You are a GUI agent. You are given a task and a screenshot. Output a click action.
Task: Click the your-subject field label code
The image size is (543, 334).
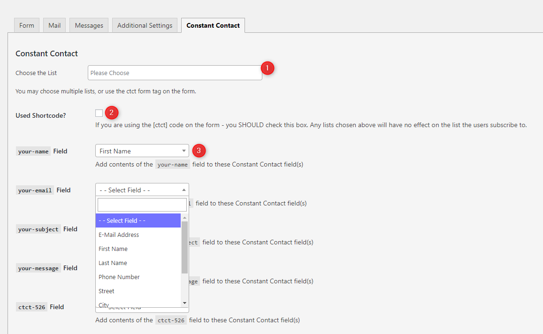click(x=38, y=229)
